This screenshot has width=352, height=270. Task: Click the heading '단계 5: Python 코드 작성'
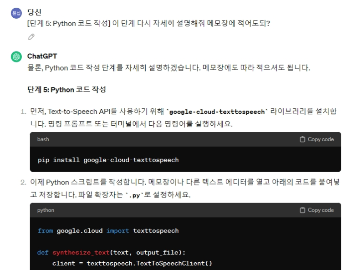click(66, 90)
